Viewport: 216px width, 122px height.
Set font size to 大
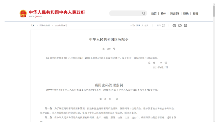[x=142, y=25]
